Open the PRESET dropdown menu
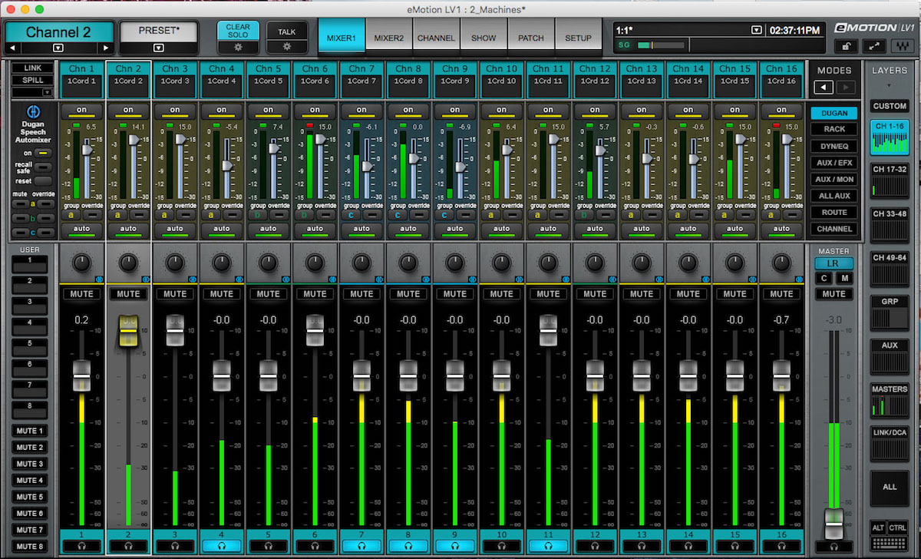The height and width of the screenshot is (559, 921). tap(159, 48)
